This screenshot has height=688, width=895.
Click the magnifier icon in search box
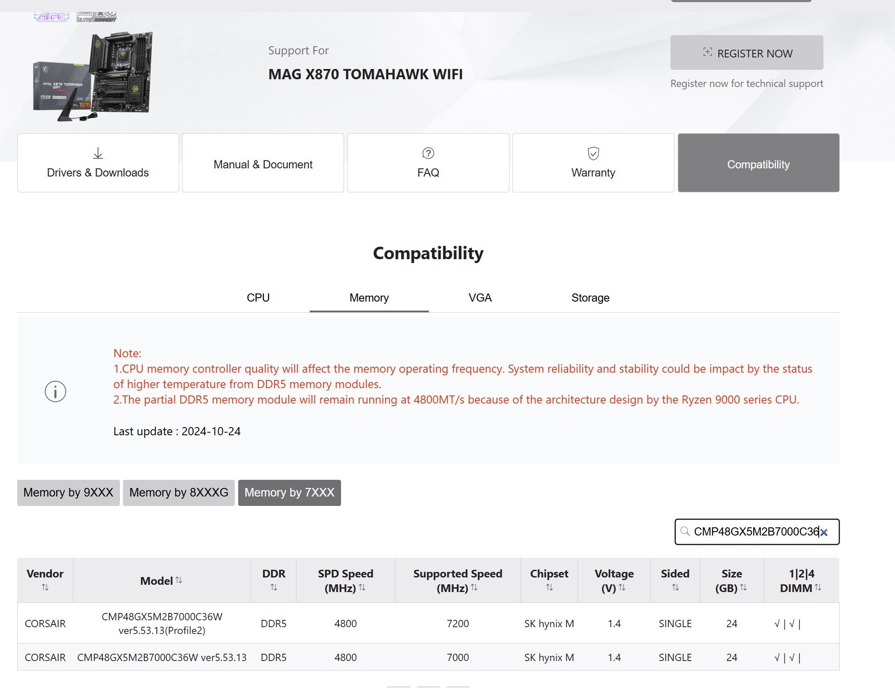(685, 532)
